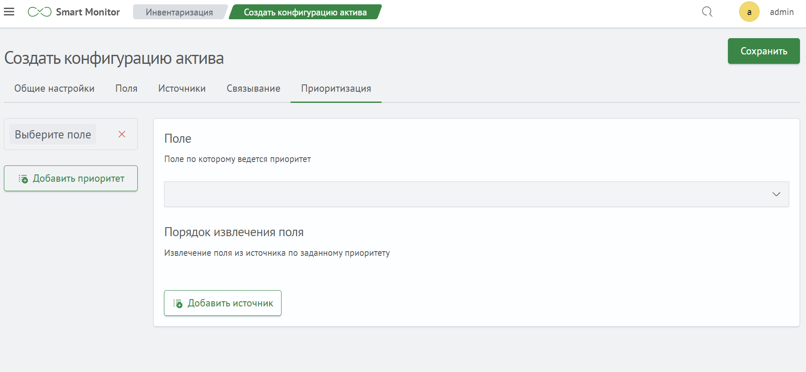Image resolution: width=806 pixels, height=372 pixels.
Task: Open the 'Источники' tab
Action: (182, 89)
